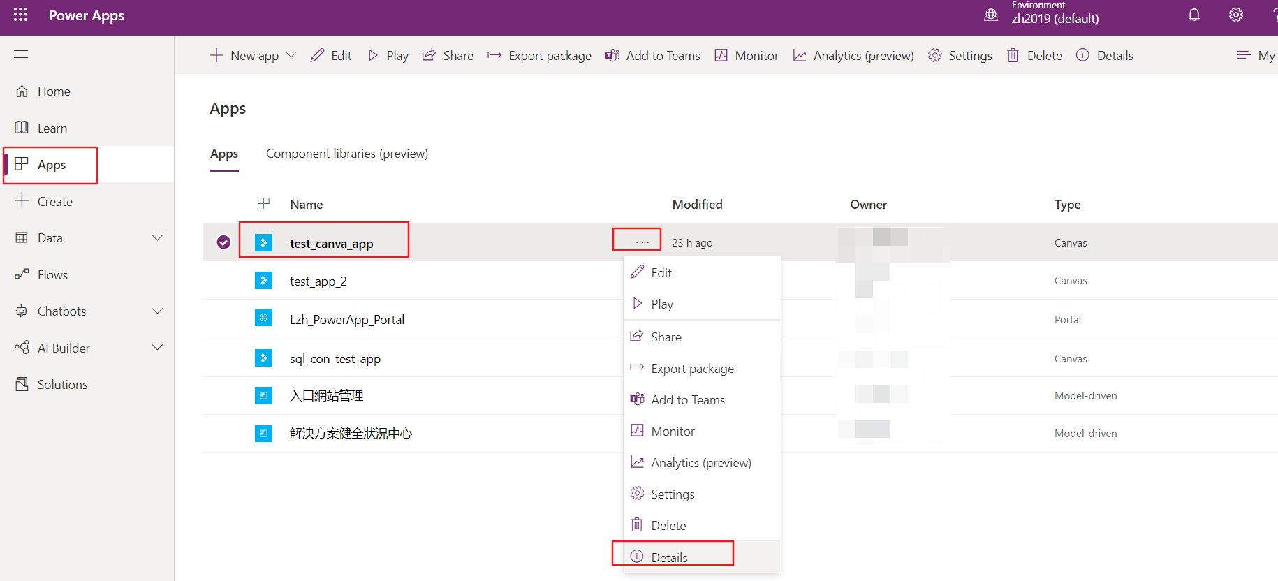Image resolution: width=1278 pixels, height=581 pixels.
Task: Click Delete in the top toolbar
Action: click(x=1034, y=56)
